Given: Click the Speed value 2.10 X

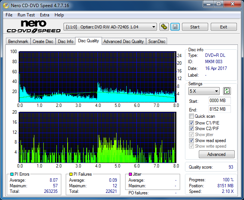Looking at the screenshot, I should [x=228, y=191].
